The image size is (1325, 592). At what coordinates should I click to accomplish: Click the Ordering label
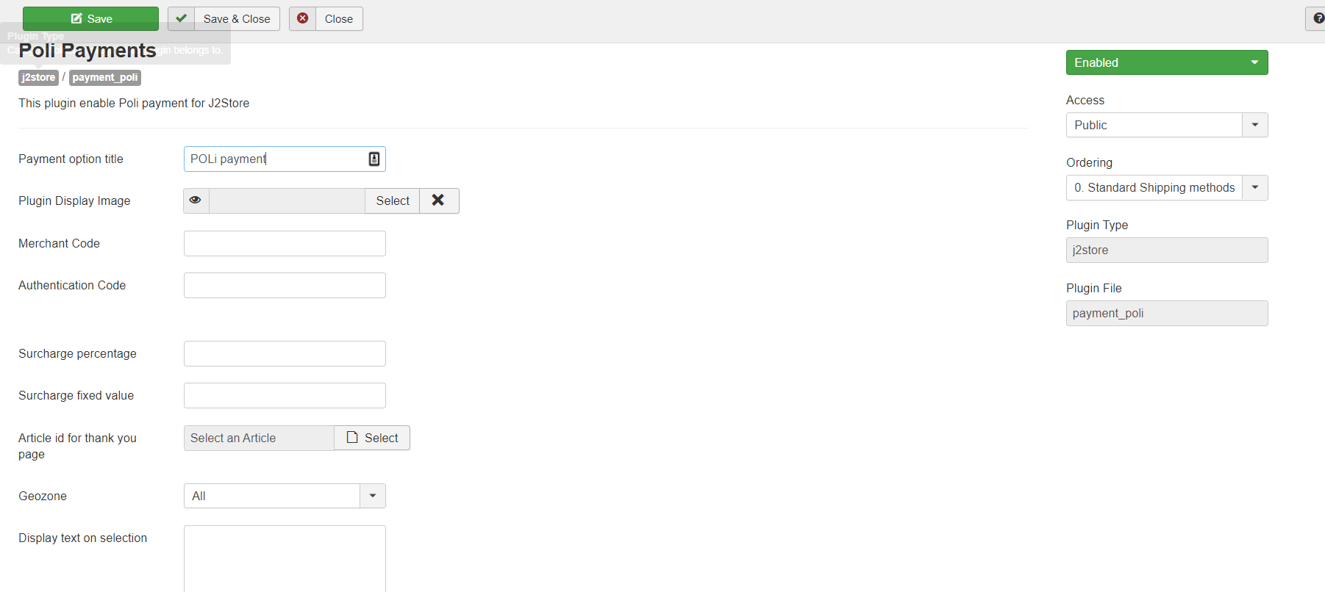click(x=1089, y=162)
